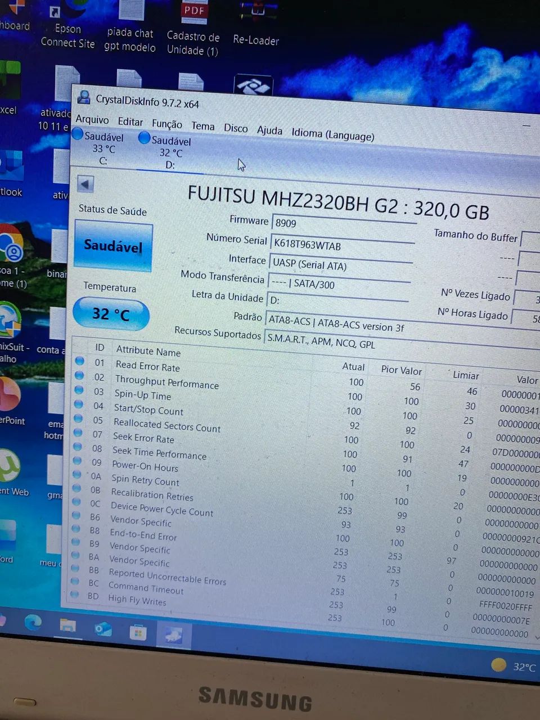The image size is (540, 720).
Task: Click the Pior Valor column header
Action: click(x=401, y=370)
